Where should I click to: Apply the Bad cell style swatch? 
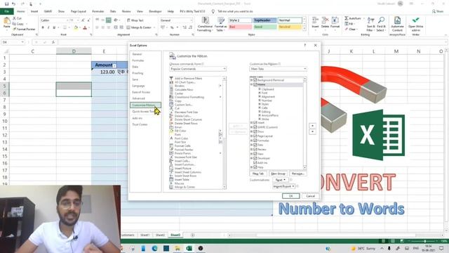coord(240,27)
